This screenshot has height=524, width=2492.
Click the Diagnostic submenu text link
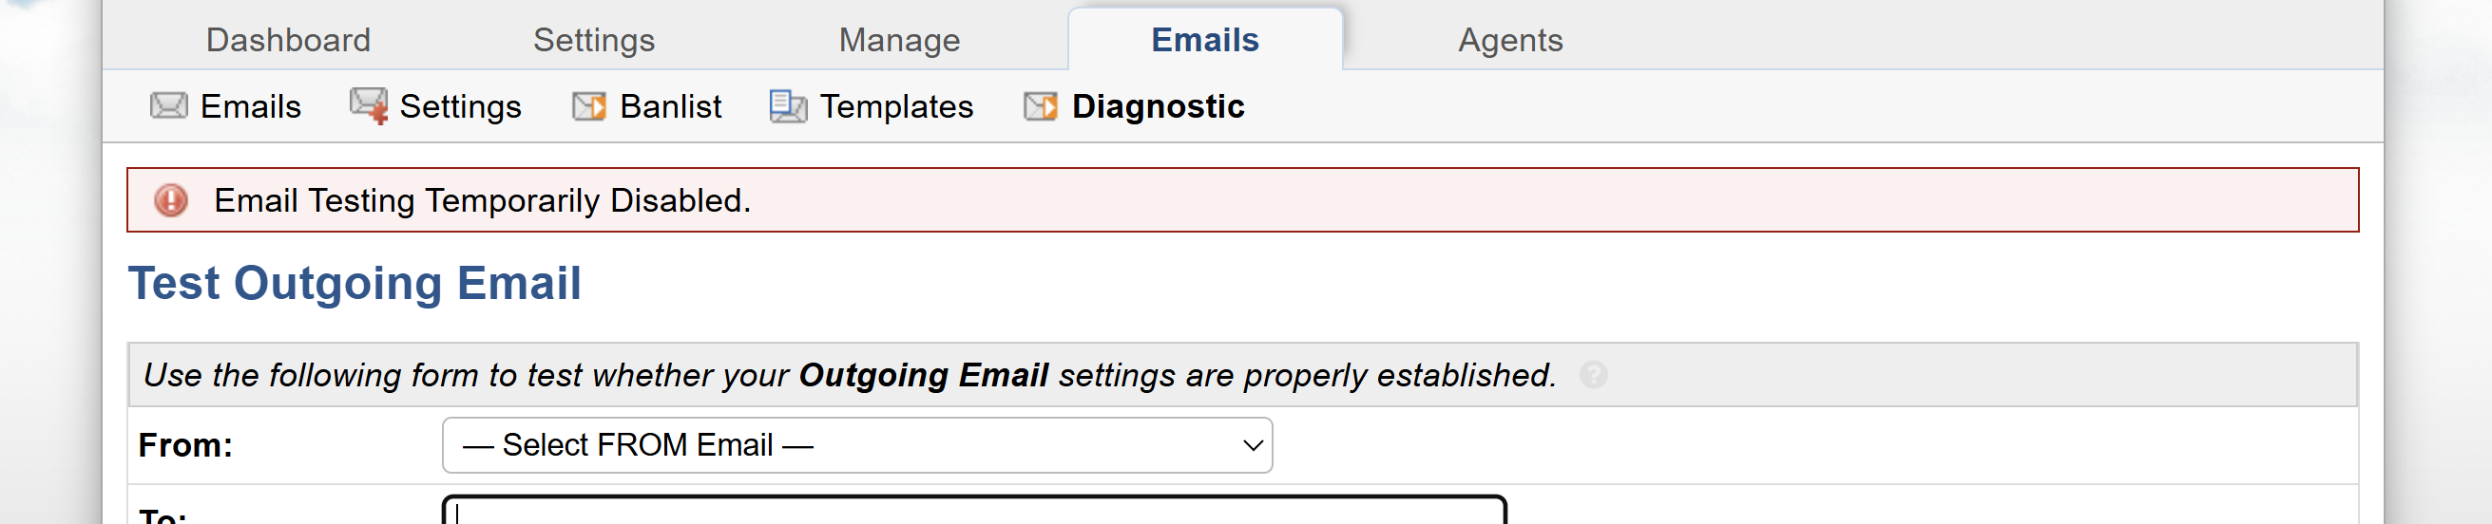(1157, 105)
